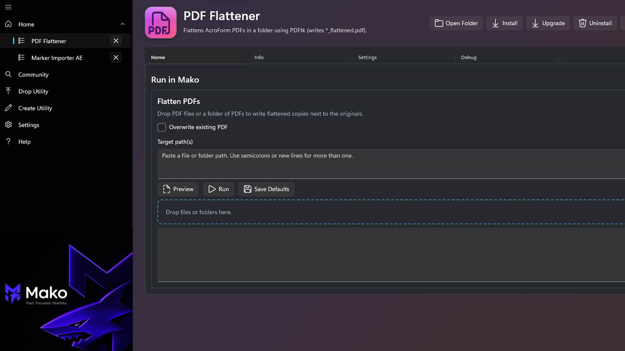This screenshot has width=625, height=351.
Task: Open the Create Utility page
Action: (x=66, y=108)
